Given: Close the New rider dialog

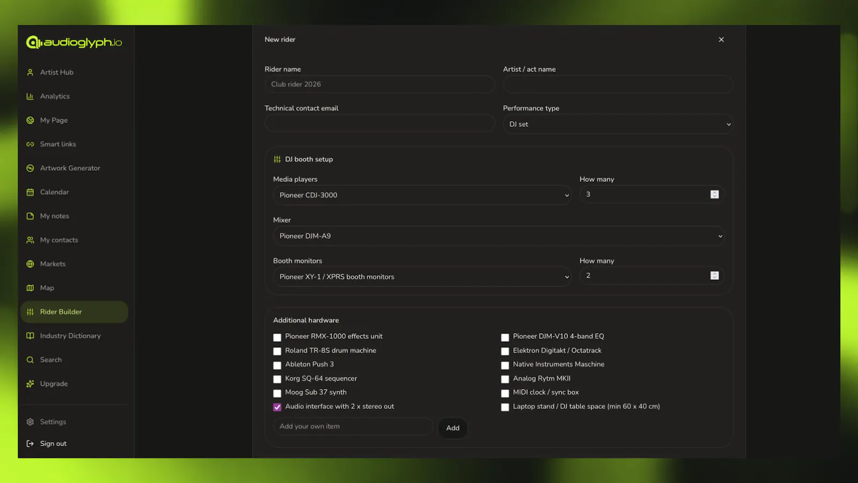Looking at the screenshot, I should (x=721, y=40).
